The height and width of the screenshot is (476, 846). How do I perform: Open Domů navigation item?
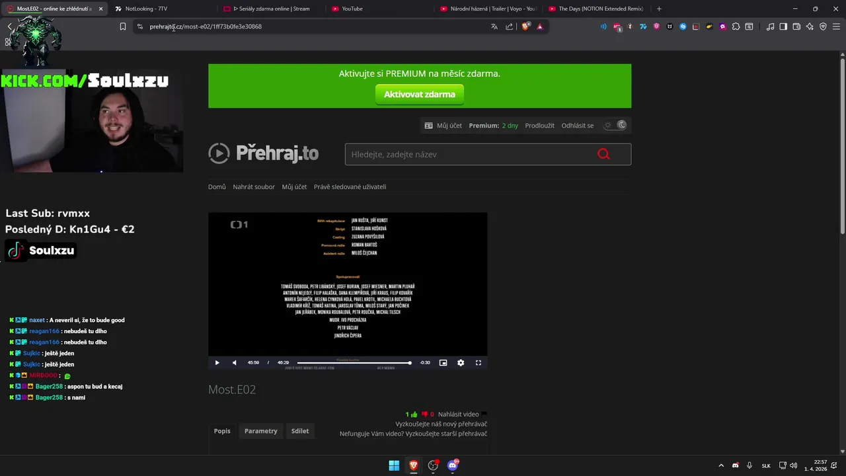click(x=217, y=187)
